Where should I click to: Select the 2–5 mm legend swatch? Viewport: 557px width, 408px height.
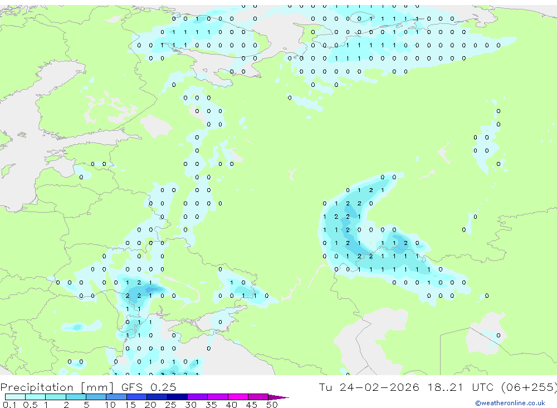(x=76, y=397)
